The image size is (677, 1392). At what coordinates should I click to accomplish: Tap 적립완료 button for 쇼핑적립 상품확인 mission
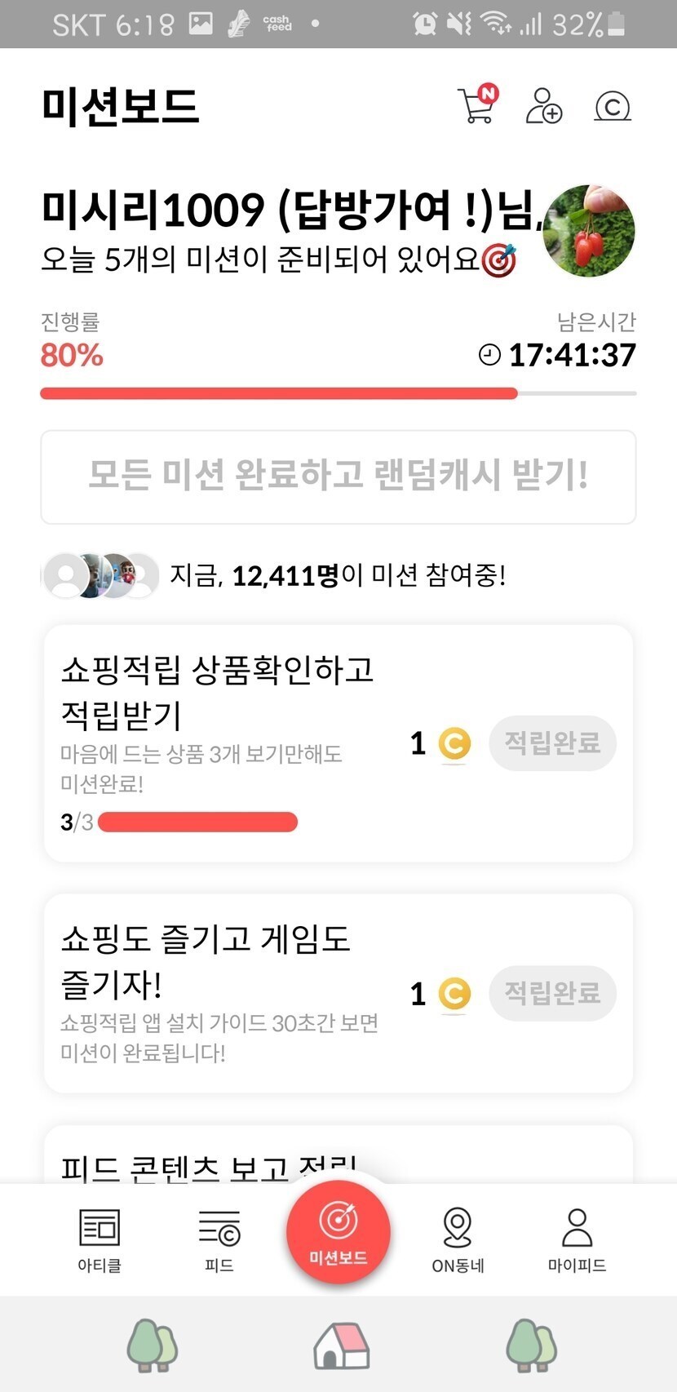pos(552,743)
